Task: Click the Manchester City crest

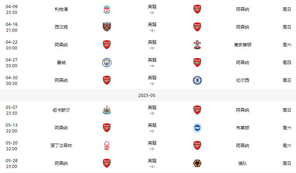Action: (107, 63)
